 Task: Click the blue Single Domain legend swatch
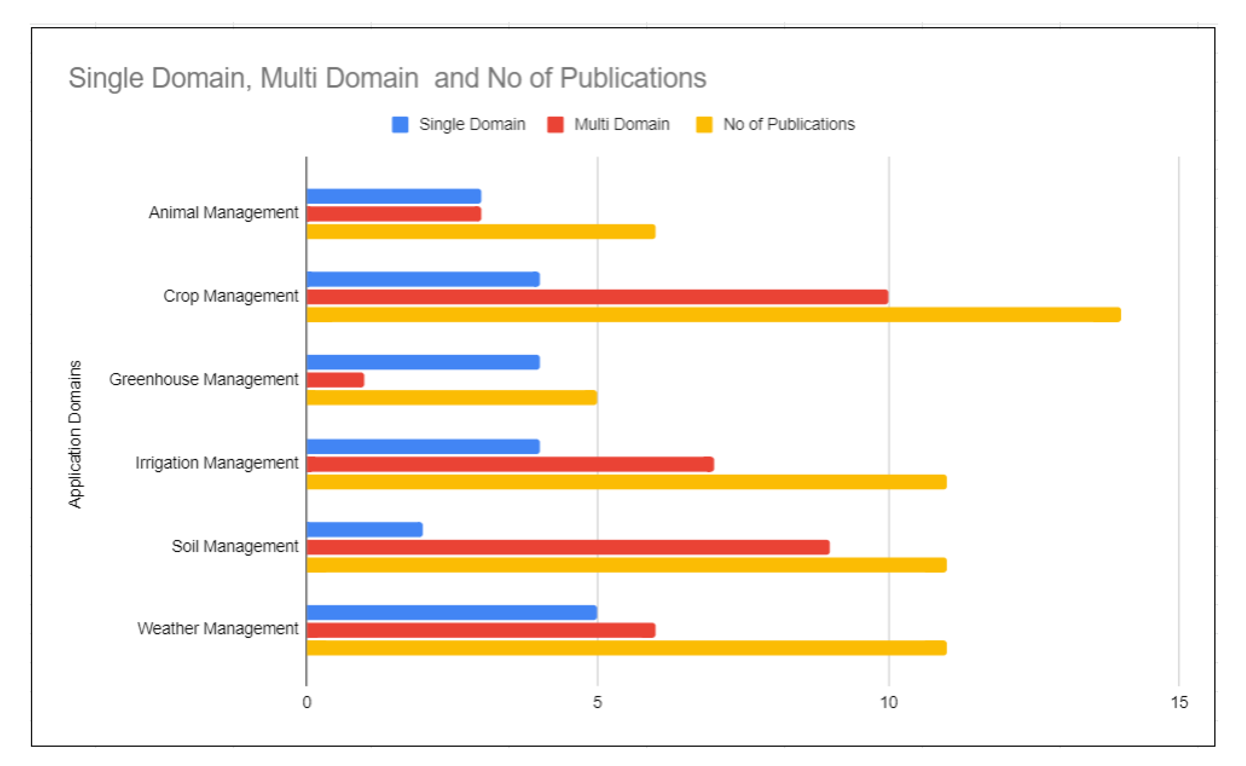pos(400,125)
